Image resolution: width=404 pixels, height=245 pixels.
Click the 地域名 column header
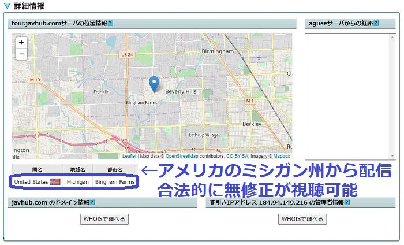coord(78,169)
